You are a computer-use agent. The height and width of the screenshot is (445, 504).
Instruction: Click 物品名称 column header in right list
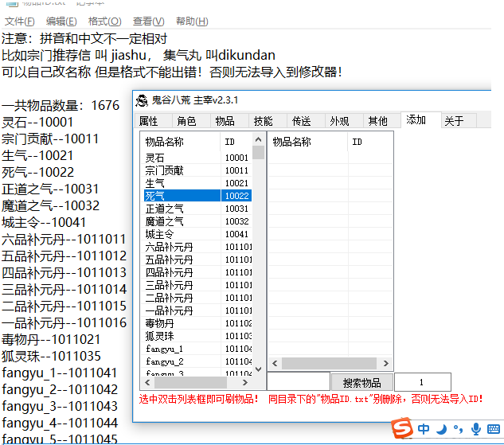[x=308, y=142]
